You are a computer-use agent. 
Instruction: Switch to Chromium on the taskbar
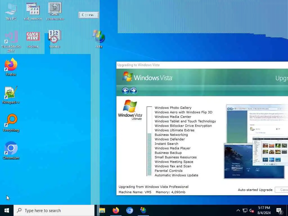tap(129, 210)
